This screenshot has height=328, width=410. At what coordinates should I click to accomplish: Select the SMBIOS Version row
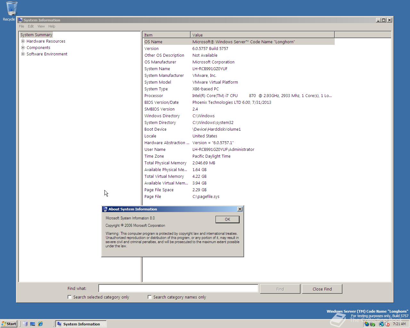click(x=239, y=109)
